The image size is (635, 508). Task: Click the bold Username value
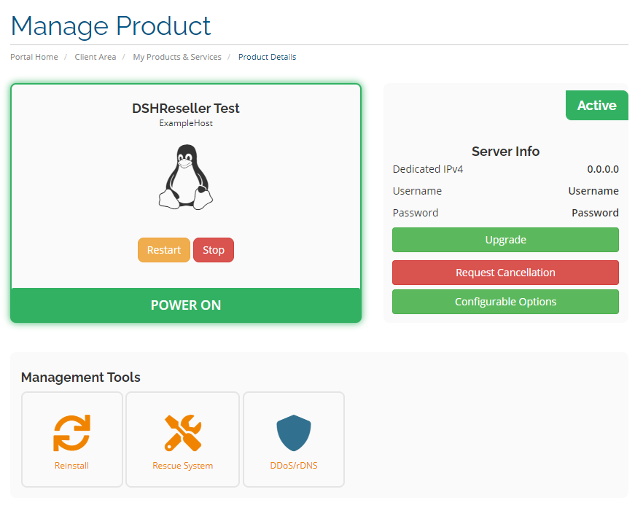pyautogui.click(x=593, y=191)
